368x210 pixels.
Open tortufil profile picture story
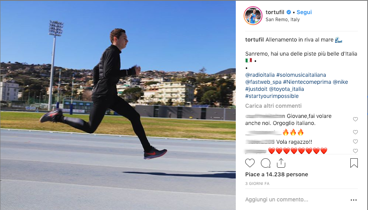point(253,16)
